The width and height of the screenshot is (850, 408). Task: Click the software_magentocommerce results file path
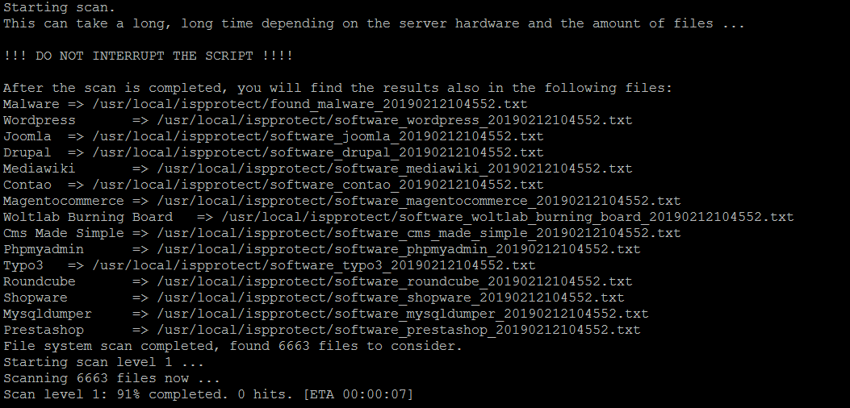pos(419,201)
